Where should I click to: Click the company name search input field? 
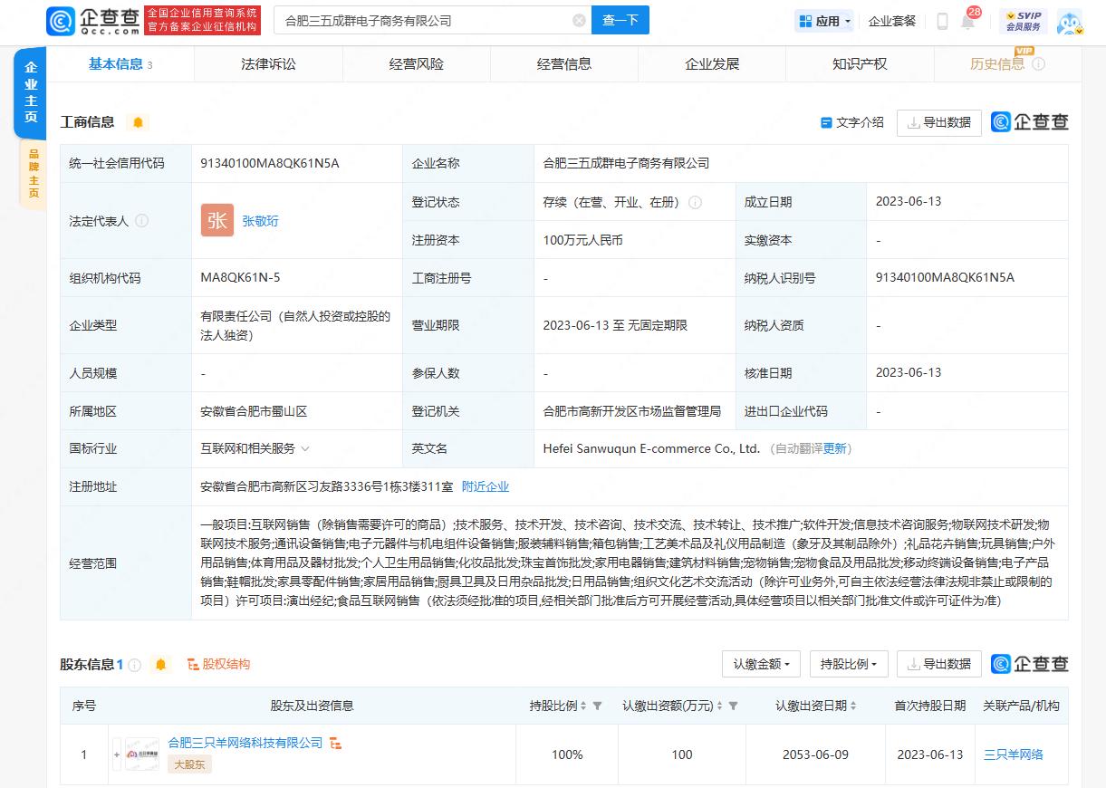[426, 19]
